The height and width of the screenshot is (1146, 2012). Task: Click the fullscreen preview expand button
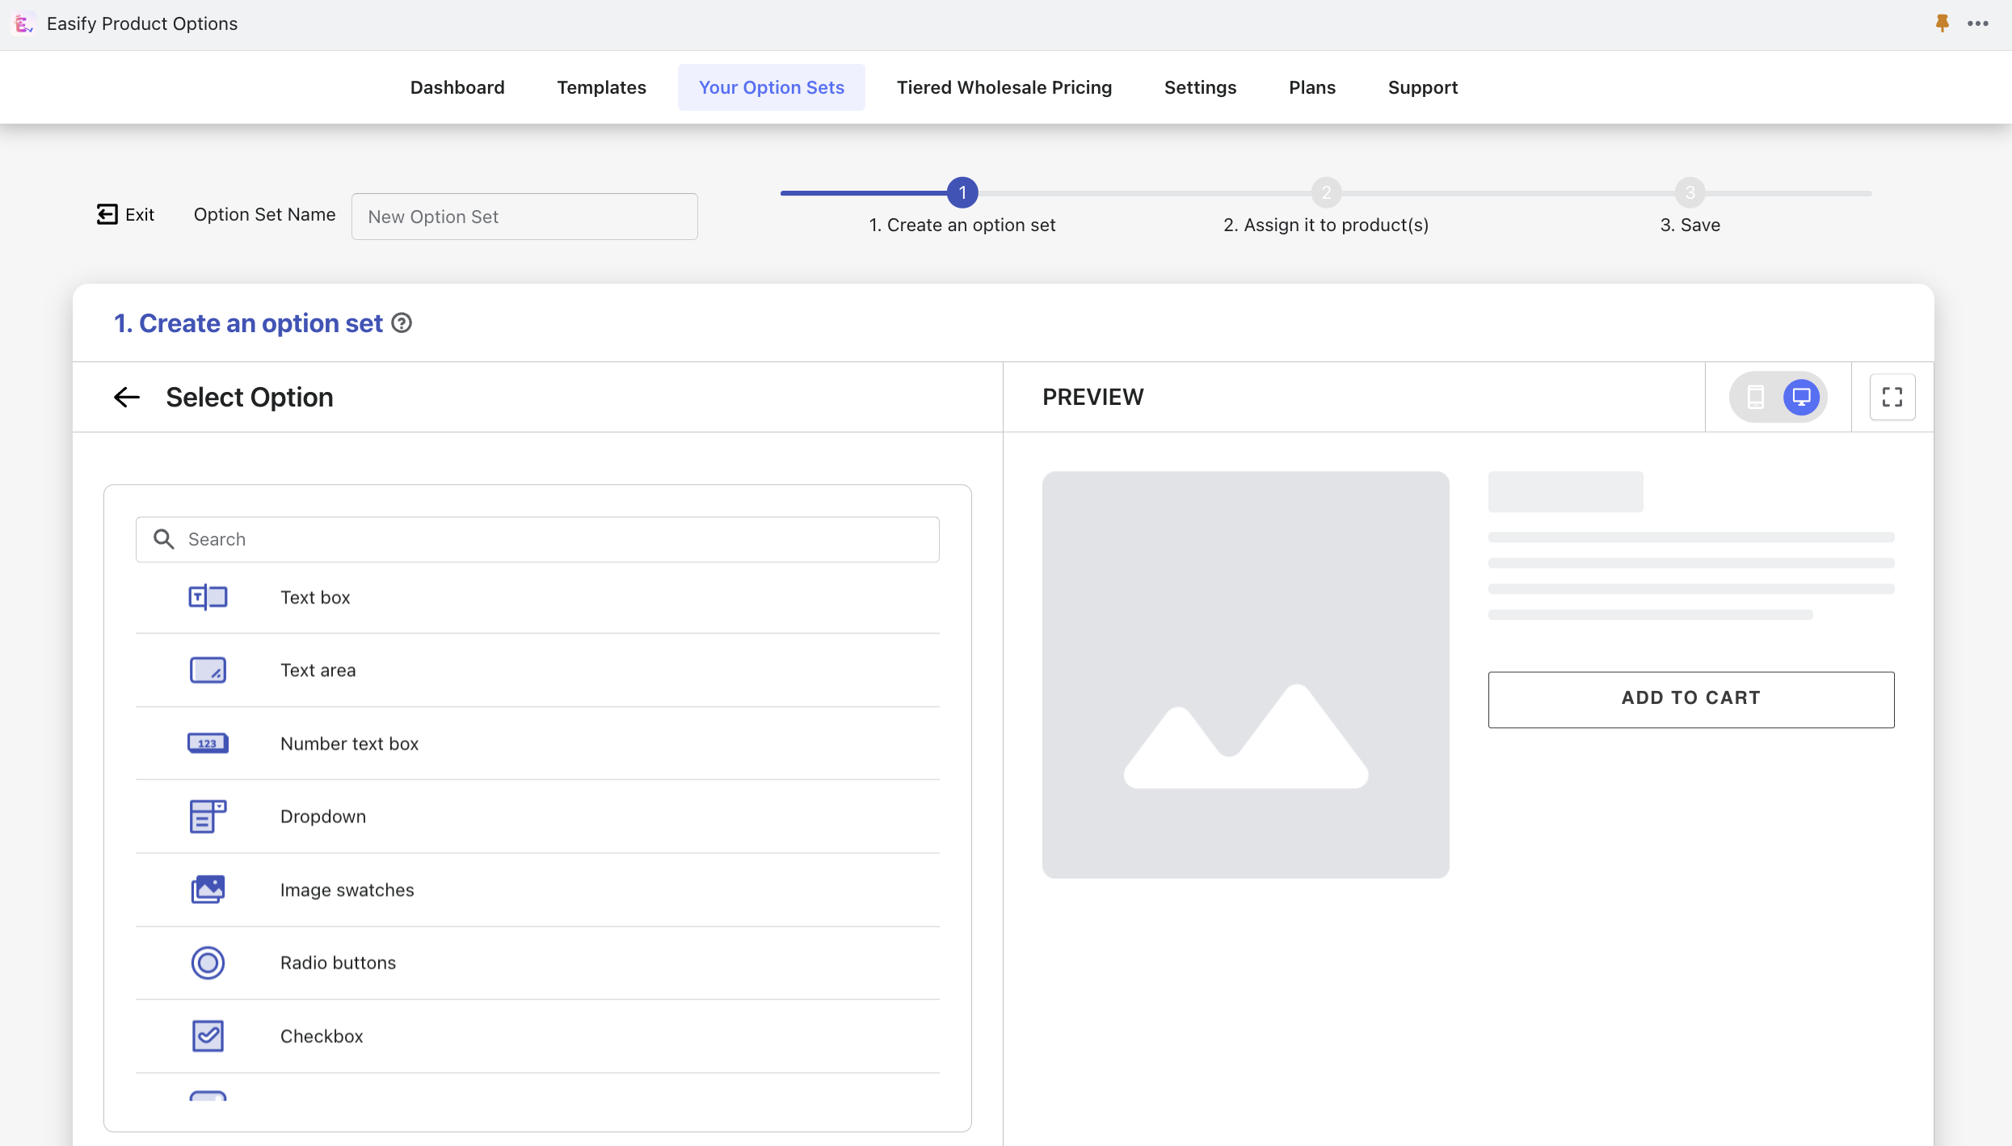tap(1893, 397)
